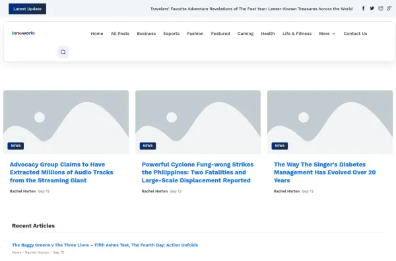The width and height of the screenshot is (396, 261).
Task: Click the Latest Update button
Action: point(27,9)
